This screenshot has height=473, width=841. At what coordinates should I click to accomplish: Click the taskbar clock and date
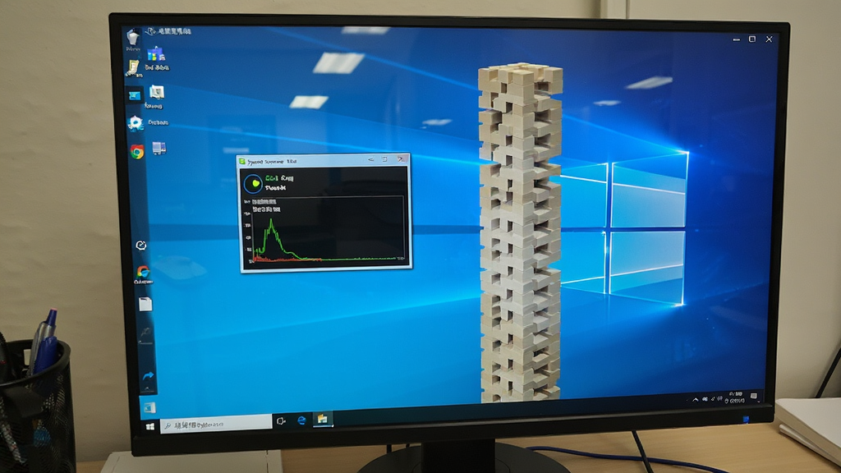click(x=735, y=397)
